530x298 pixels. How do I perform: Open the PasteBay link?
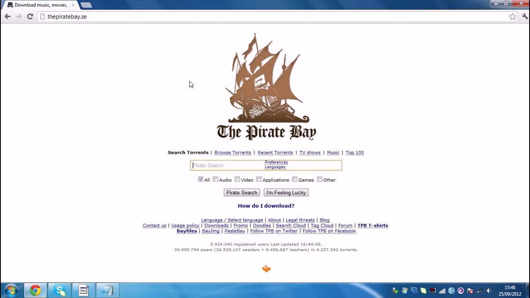click(235, 231)
